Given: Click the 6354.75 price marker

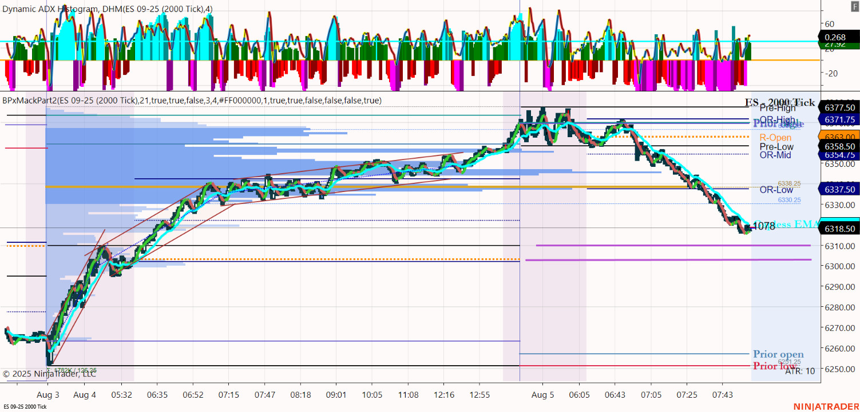Looking at the screenshot, I should tap(840, 155).
